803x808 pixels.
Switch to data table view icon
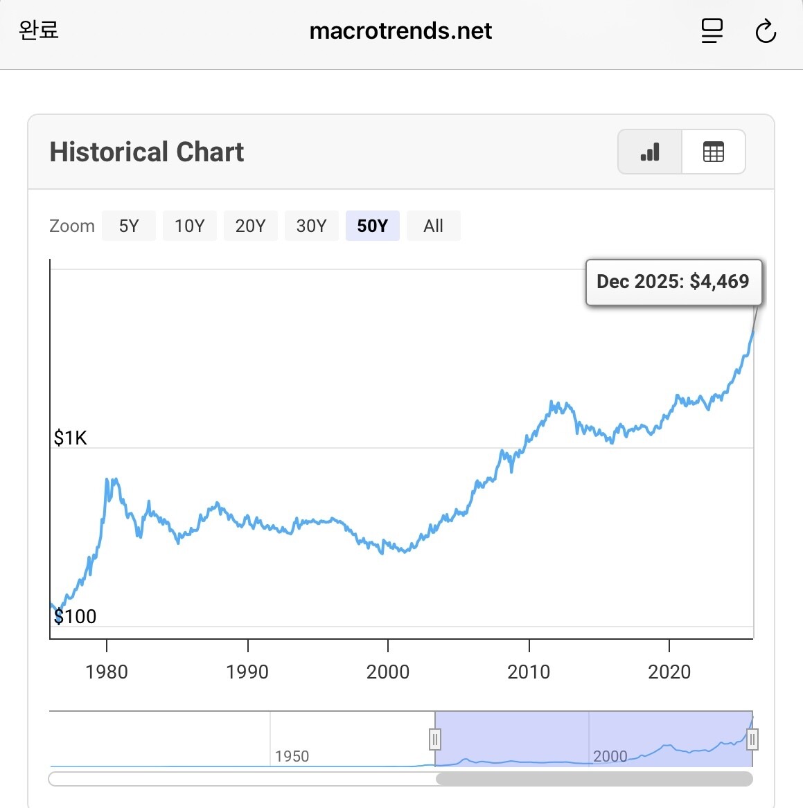(714, 152)
